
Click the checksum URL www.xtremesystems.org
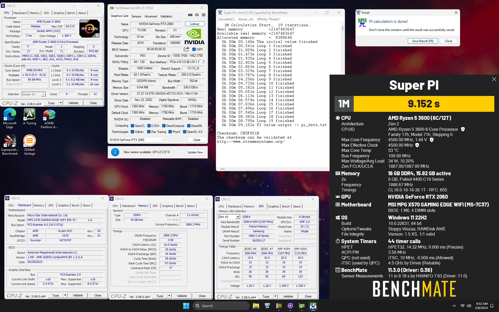[x=251, y=142]
